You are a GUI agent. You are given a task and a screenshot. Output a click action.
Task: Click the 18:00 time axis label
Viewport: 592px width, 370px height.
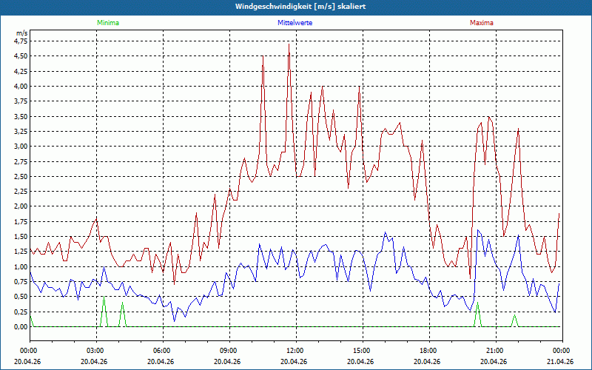428,351
